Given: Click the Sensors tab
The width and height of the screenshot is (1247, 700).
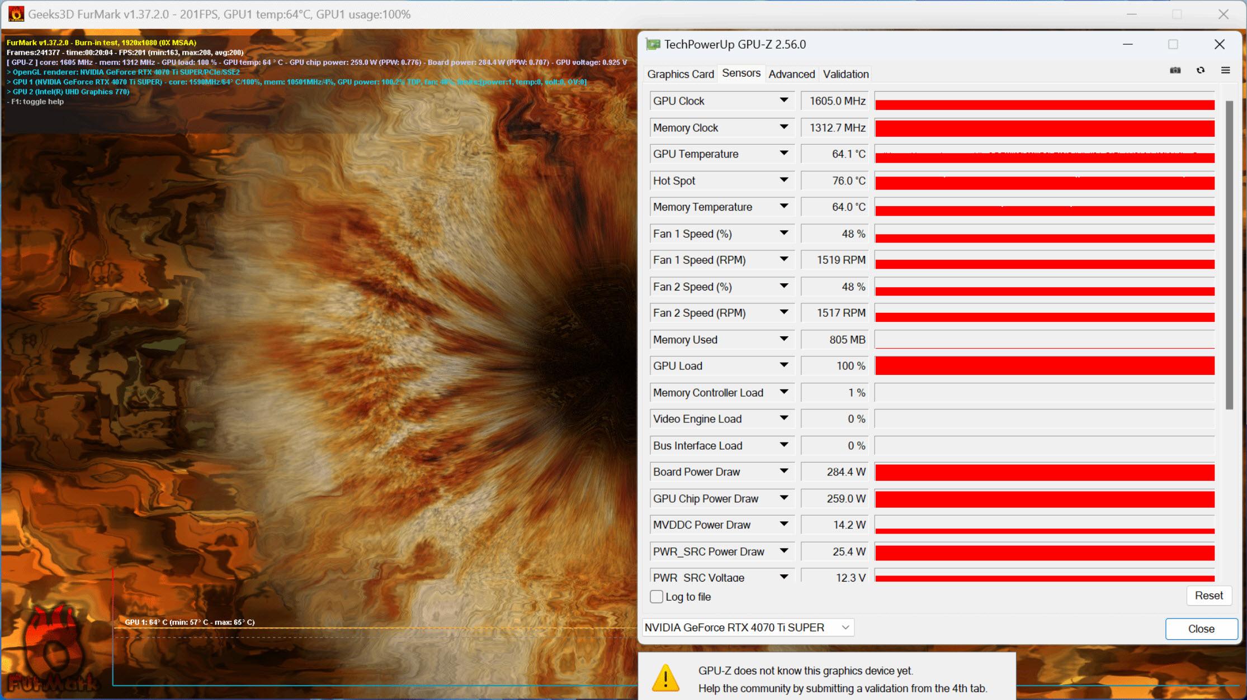Looking at the screenshot, I should pyautogui.click(x=739, y=74).
